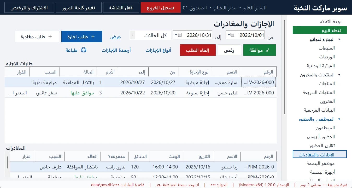Click the مدفوعة؟ column header
352x188 pixels.
point(115,156)
